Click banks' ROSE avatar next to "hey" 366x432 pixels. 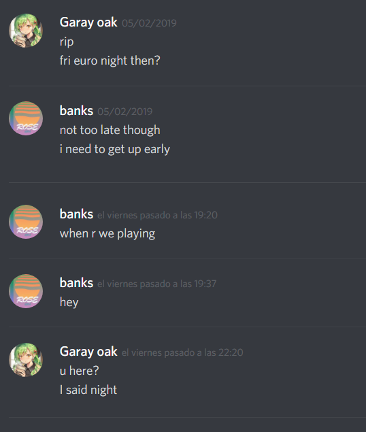(x=26, y=291)
